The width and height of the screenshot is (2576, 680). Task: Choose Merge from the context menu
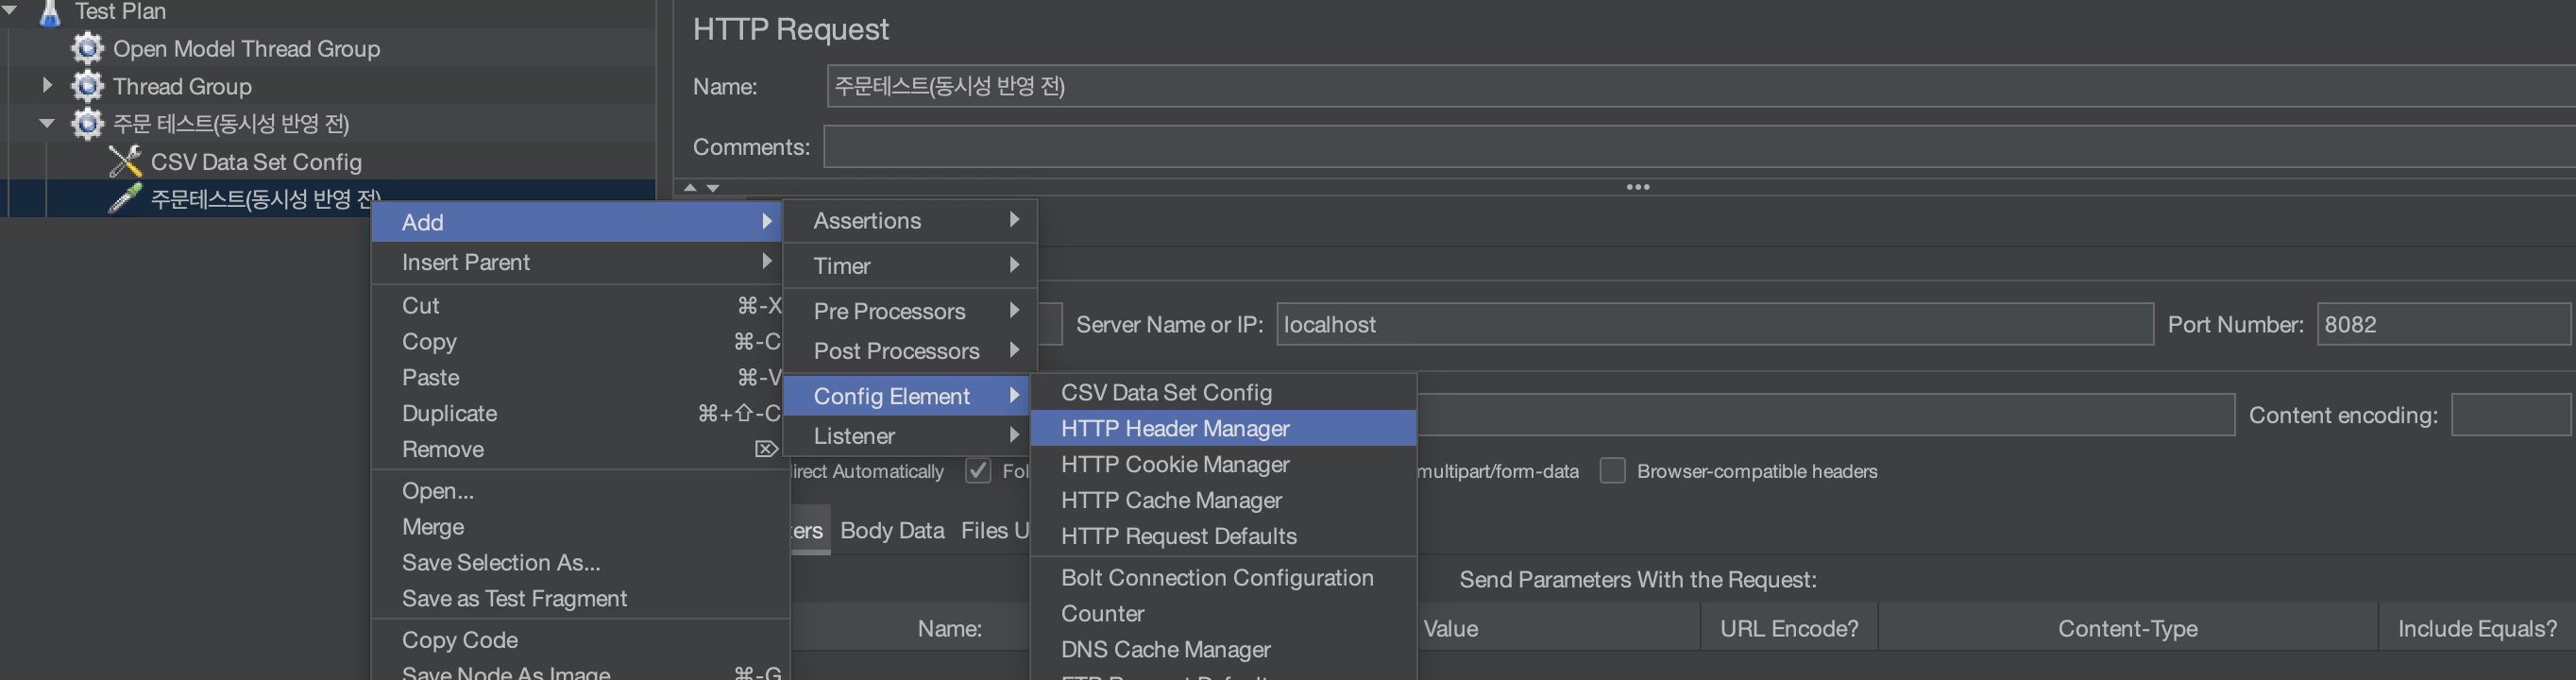[x=578, y=527]
